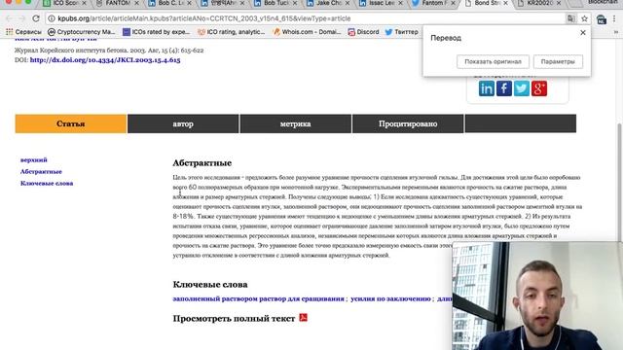Share the article on Google Plus
Image resolution: width=623 pixels, height=350 pixels.
tap(538, 88)
